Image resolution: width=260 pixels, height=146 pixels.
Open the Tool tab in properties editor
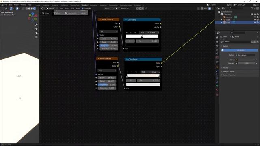217,37
